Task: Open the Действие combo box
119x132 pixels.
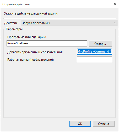Action: click(69, 23)
